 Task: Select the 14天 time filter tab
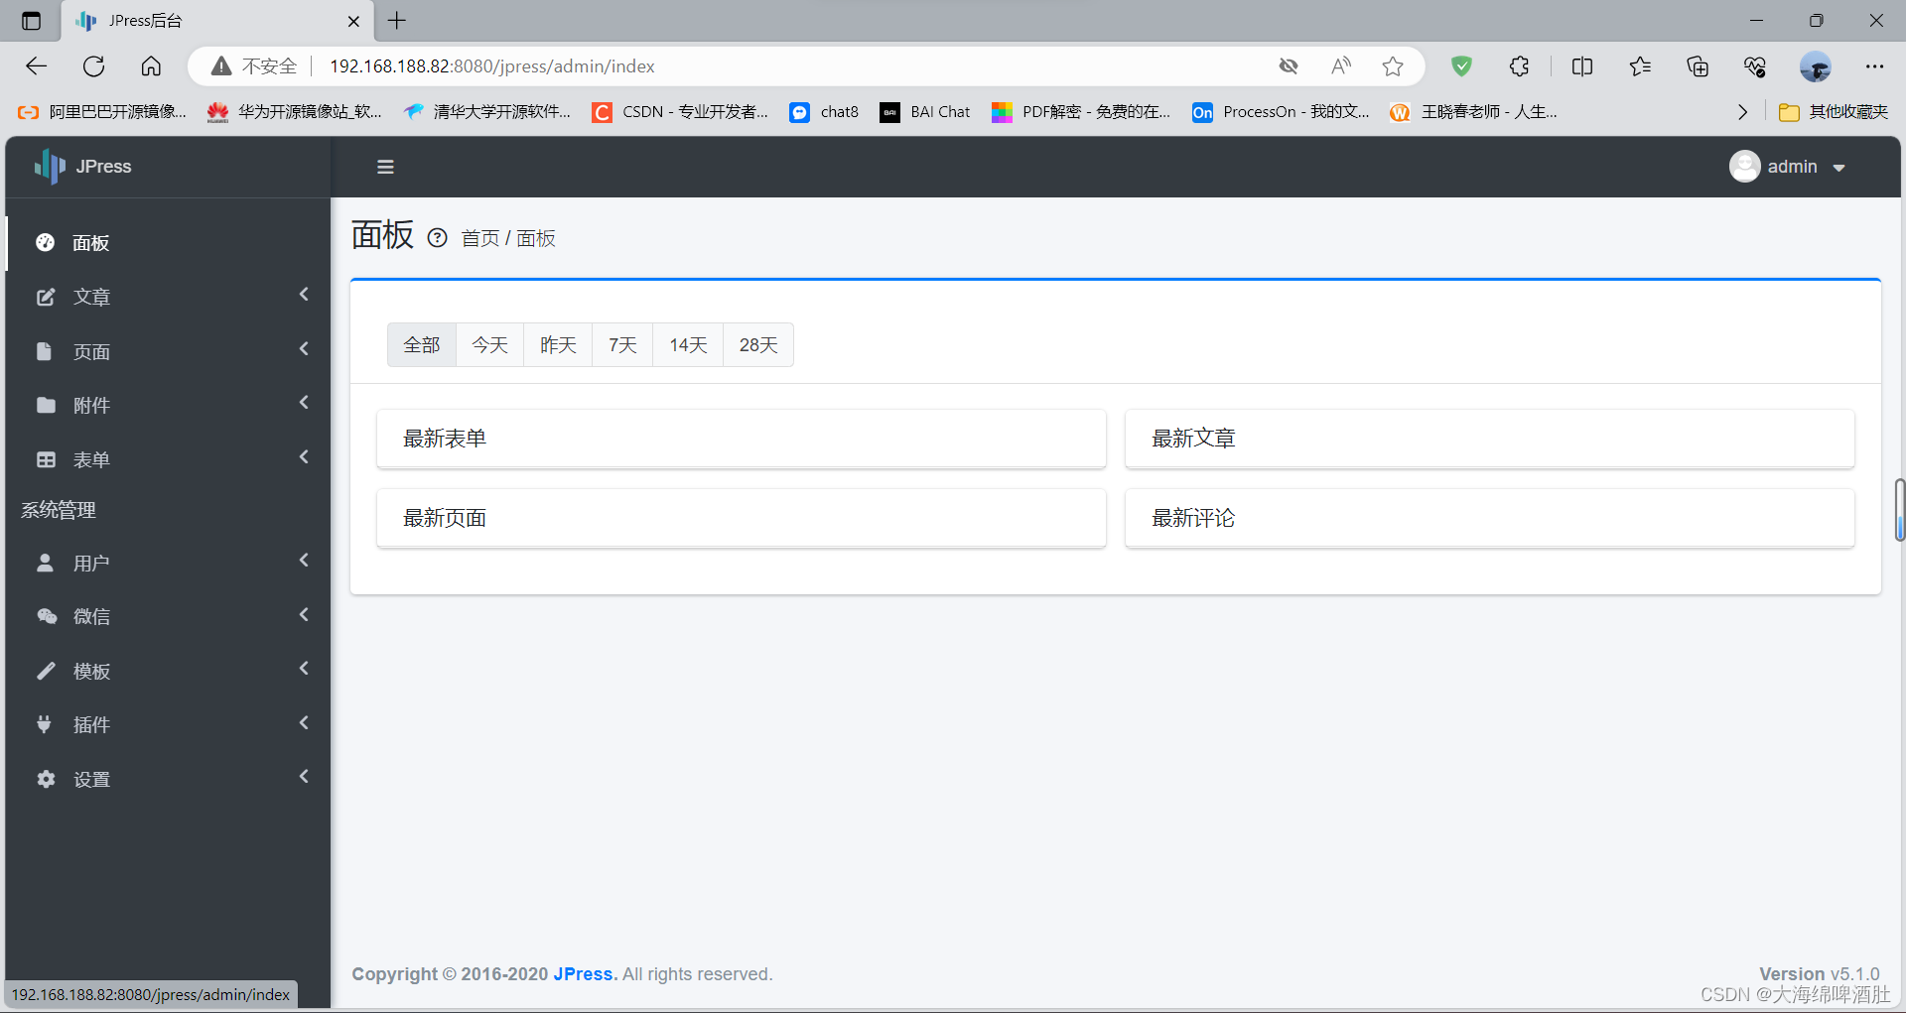tap(688, 344)
